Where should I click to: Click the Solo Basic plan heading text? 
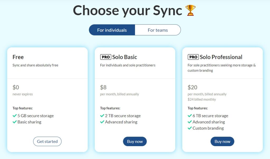(x=125, y=57)
